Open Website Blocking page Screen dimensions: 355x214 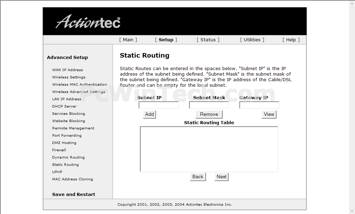coord(68,121)
